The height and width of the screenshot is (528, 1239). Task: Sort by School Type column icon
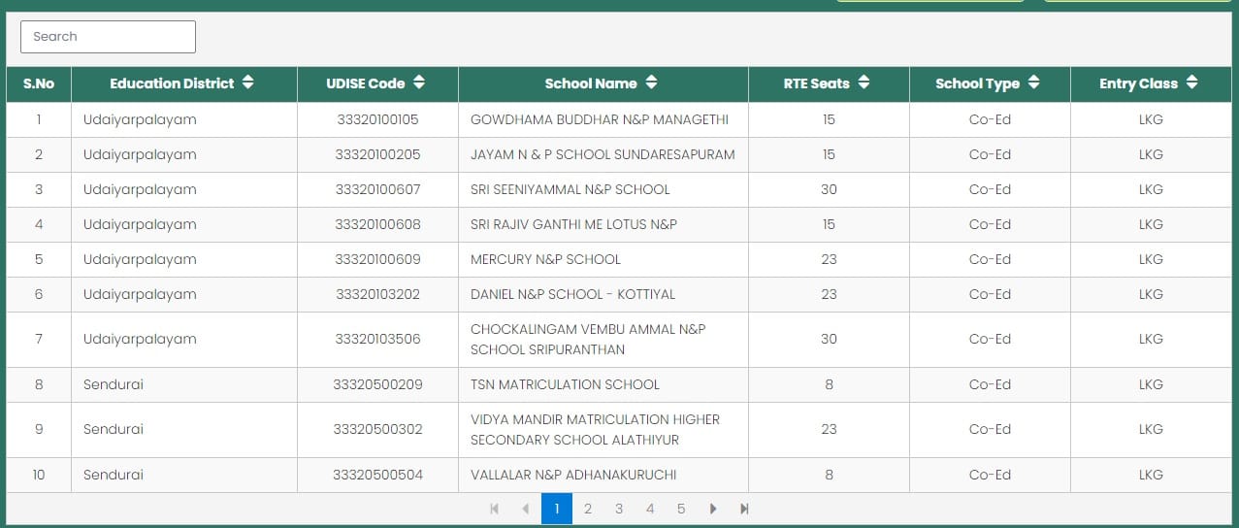click(1034, 83)
